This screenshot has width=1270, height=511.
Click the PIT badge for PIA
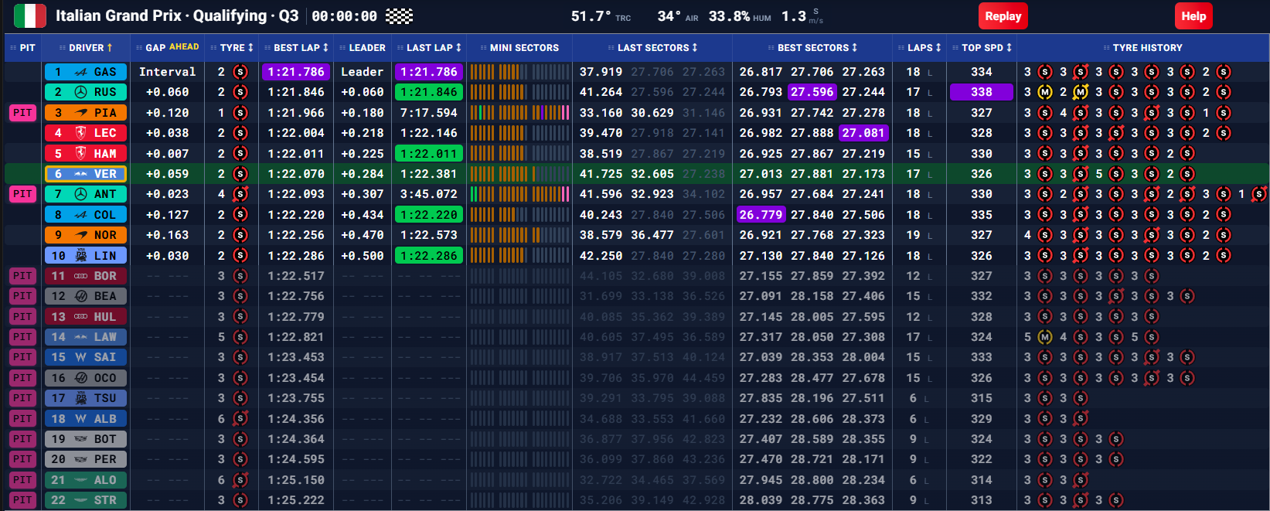22,113
